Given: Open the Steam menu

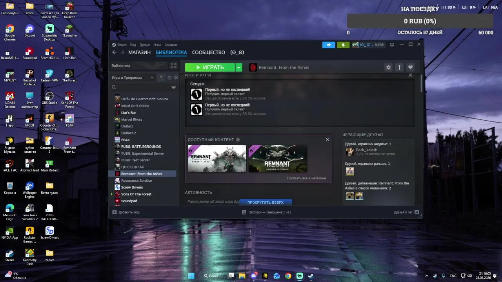Looking at the screenshot, I should pyautogui.click(x=119, y=45).
